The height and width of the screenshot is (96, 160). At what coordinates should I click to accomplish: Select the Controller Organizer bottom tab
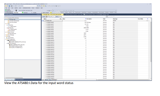point(9,80)
